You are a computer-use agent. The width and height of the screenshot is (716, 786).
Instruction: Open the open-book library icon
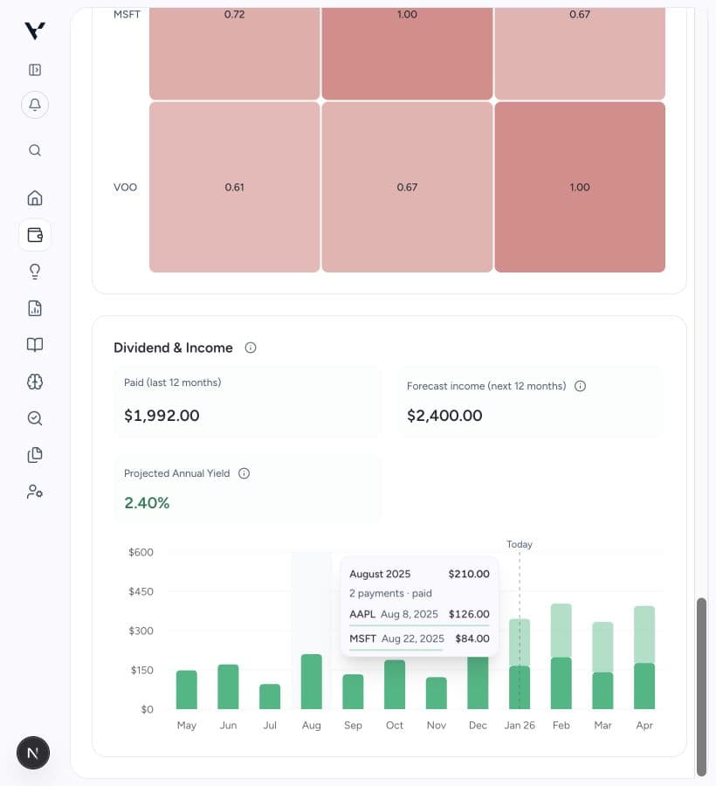coord(35,345)
